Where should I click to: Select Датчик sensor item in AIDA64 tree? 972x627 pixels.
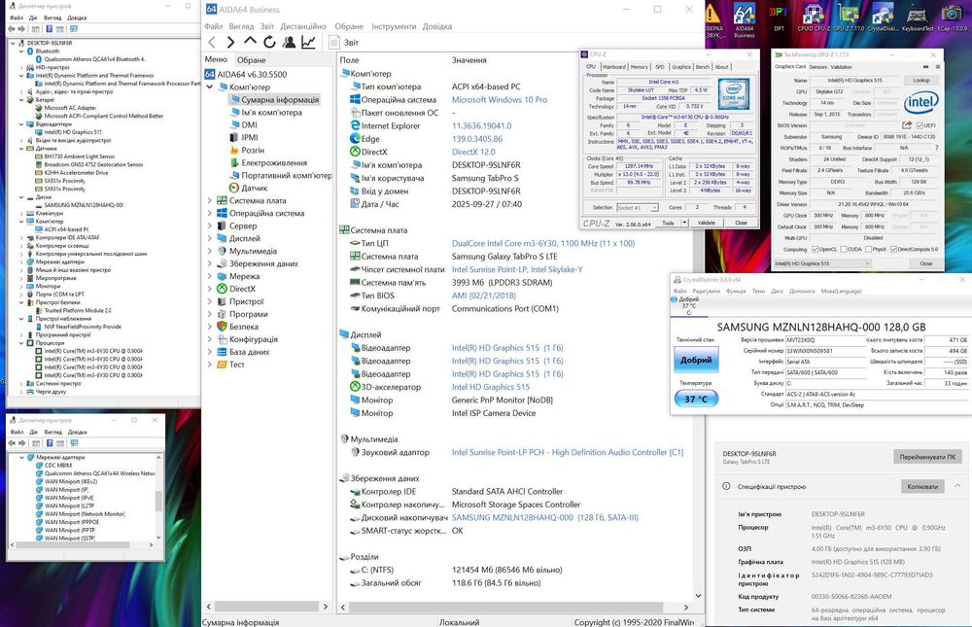(247, 188)
